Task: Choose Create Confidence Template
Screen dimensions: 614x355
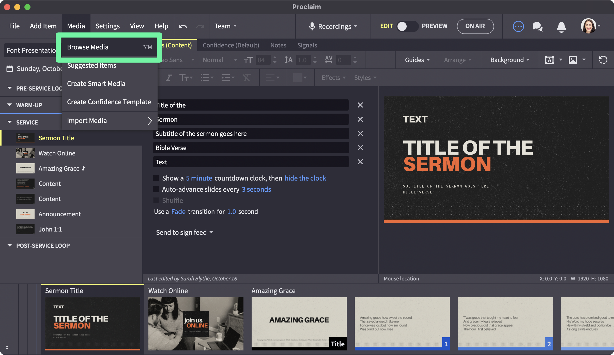Action: click(x=110, y=102)
